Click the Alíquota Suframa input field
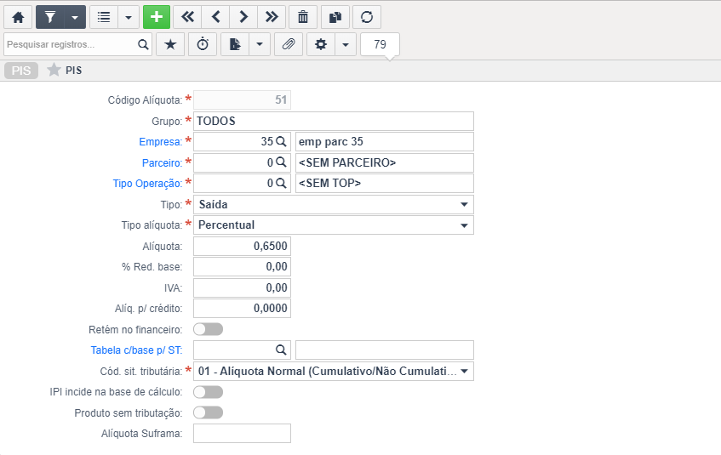The width and height of the screenshot is (721, 455). [x=242, y=434]
